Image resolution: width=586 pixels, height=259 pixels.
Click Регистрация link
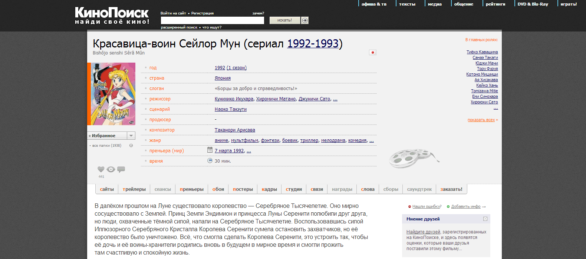(x=203, y=13)
